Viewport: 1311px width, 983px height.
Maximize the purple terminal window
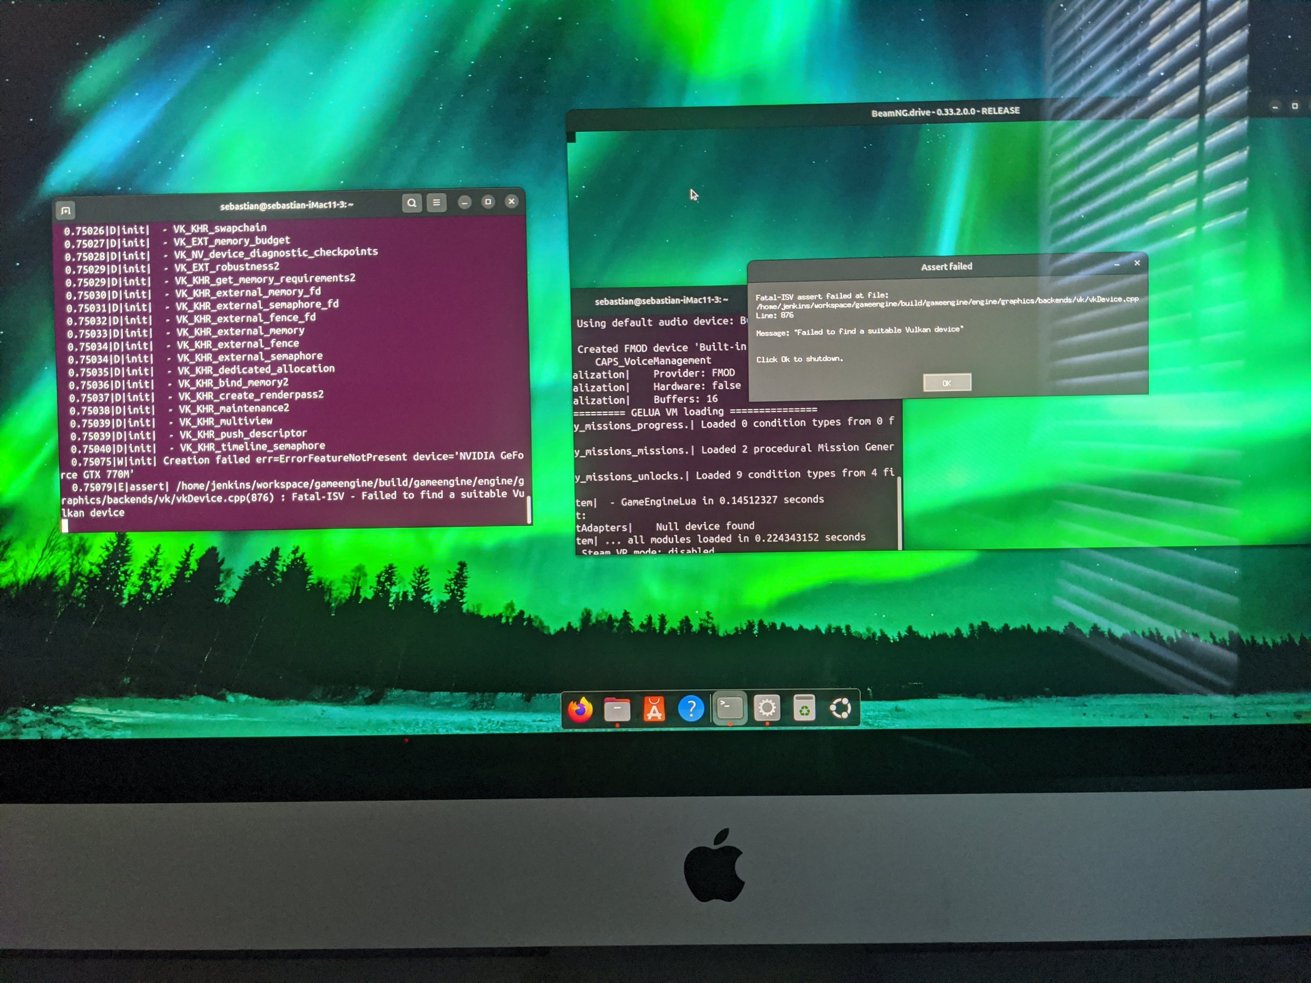[488, 202]
